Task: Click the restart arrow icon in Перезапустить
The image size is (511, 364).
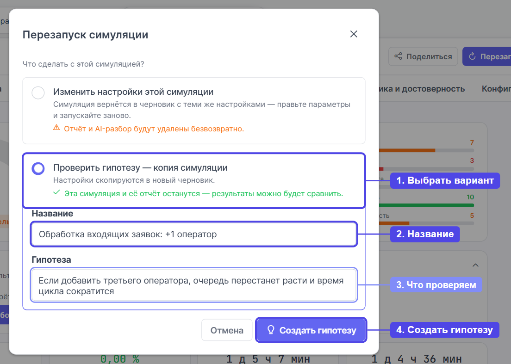Action: tap(472, 56)
